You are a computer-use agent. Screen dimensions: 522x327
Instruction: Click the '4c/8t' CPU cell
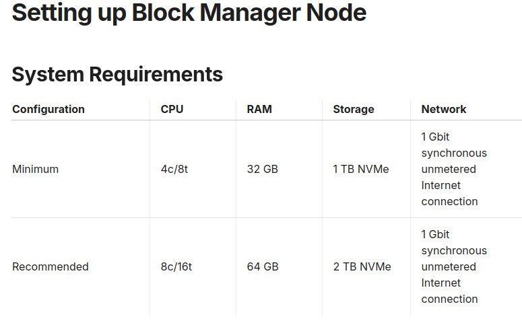(x=174, y=169)
